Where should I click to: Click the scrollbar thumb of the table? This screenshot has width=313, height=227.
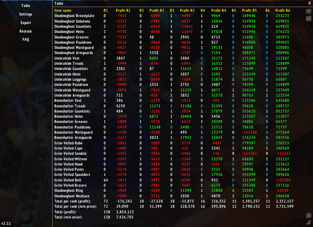(309, 19)
